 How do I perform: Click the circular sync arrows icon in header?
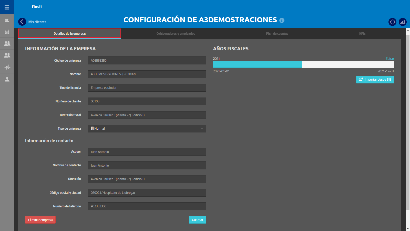tap(392, 22)
